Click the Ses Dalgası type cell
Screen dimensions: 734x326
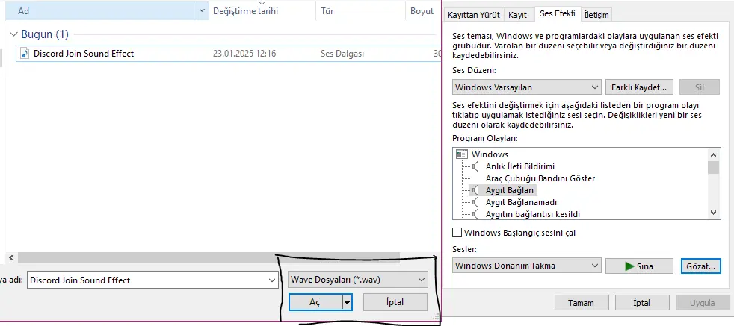tap(342, 54)
